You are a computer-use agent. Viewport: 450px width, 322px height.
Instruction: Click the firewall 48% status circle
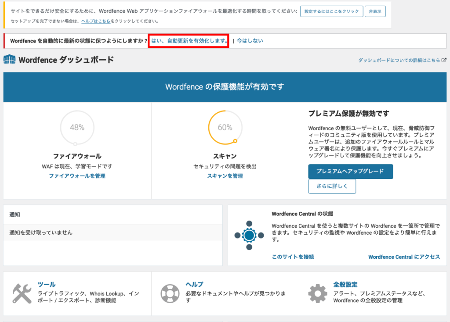point(77,128)
